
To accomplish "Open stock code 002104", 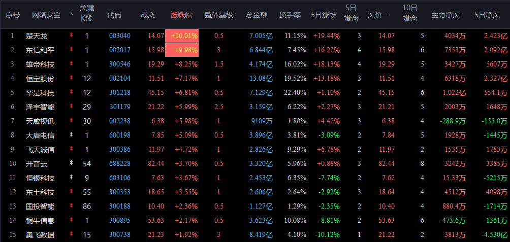I will 120,78.
